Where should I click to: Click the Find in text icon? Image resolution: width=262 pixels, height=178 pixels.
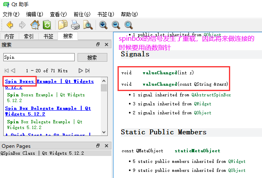(x=88, y=25)
